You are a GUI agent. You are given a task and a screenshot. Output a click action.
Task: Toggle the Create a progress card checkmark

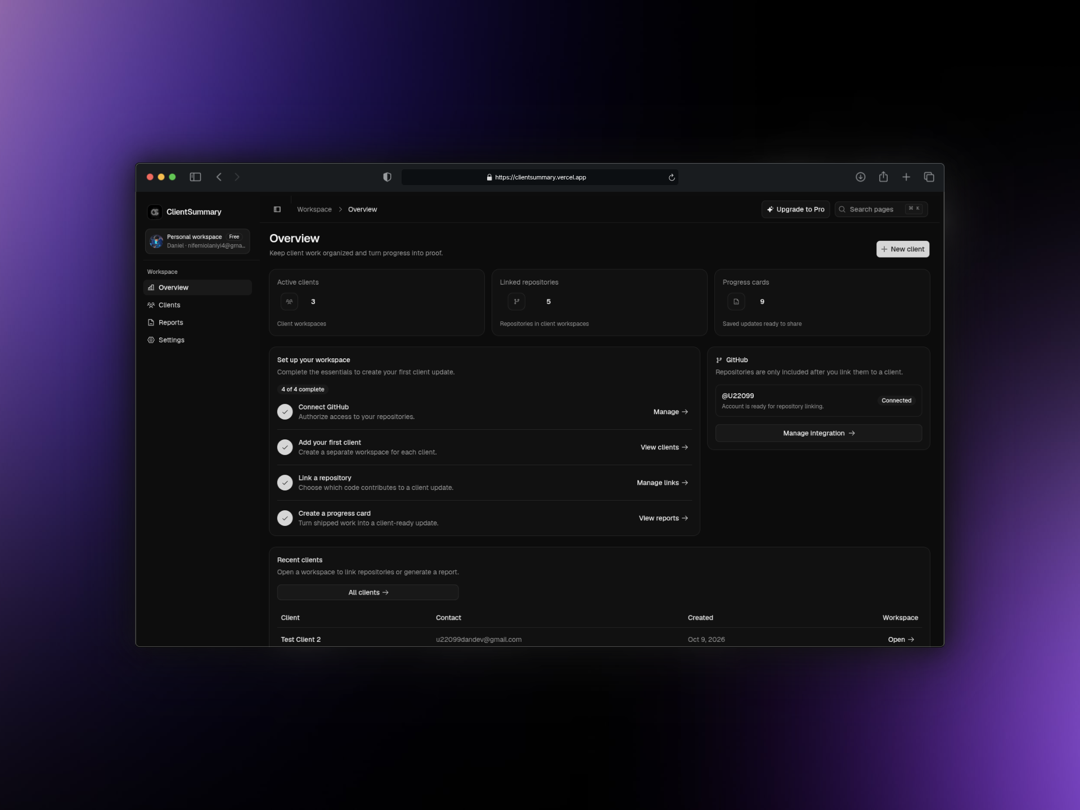[x=285, y=518]
